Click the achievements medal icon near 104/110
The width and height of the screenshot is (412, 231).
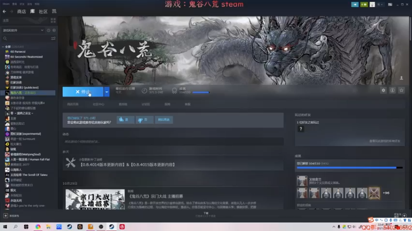174,91
